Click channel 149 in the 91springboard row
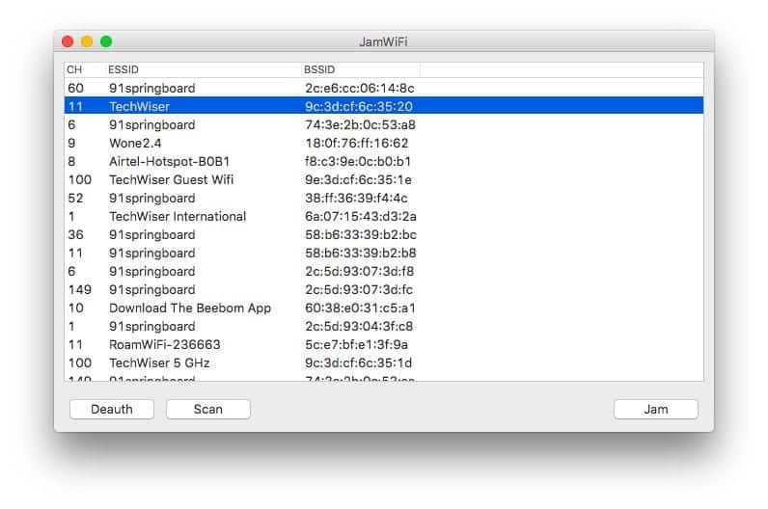This screenshot has width=768, height=509. (x=80, y=290)
